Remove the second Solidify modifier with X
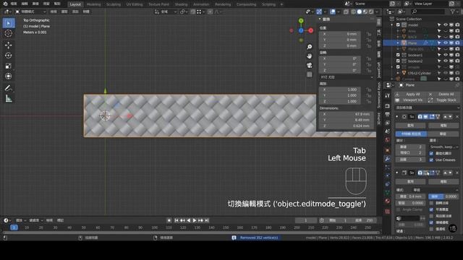Screen dimensions: 463x260 click(x=457, y=173)
